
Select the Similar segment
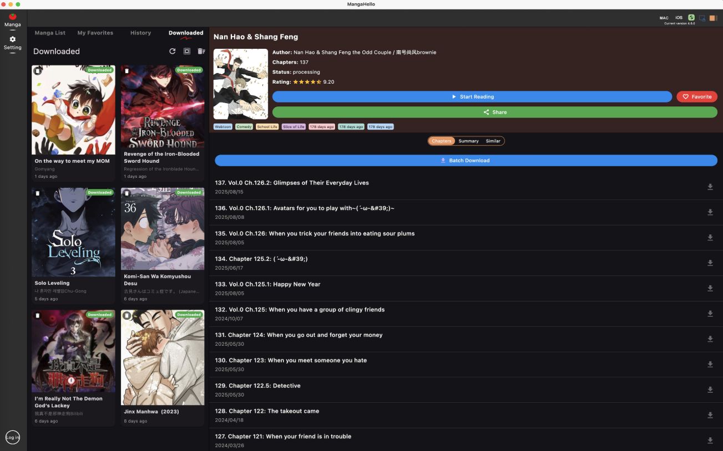pos(493,141)
